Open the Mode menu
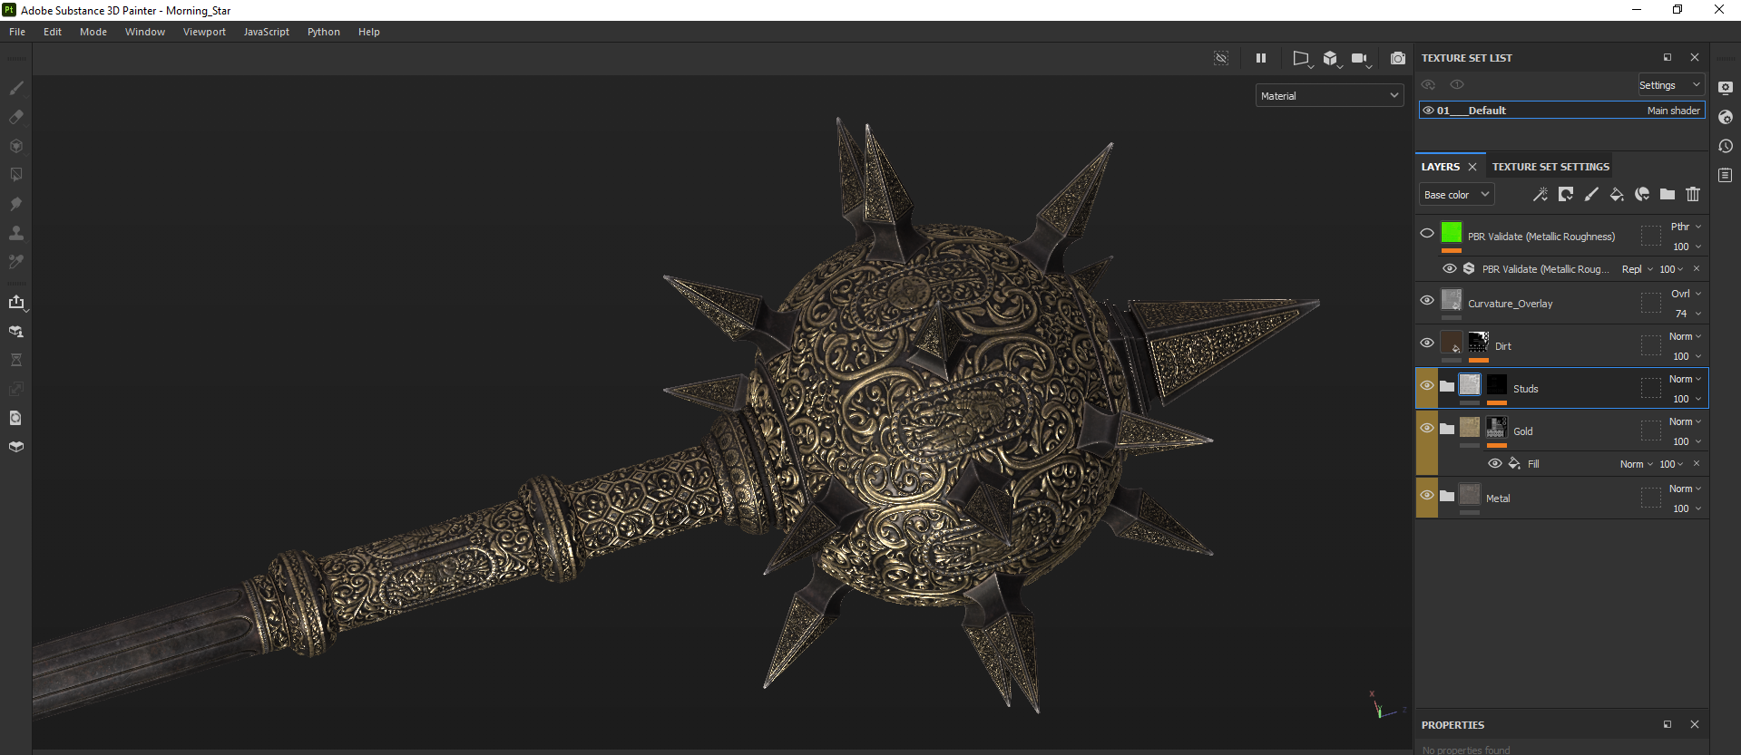The height and width of the screenshot is (755, 1741). (93, 32)
